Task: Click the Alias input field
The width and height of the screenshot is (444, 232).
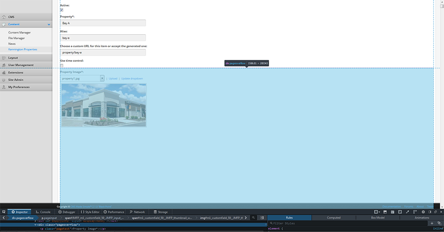Action: pyautogui.click(x=103, y=38)
